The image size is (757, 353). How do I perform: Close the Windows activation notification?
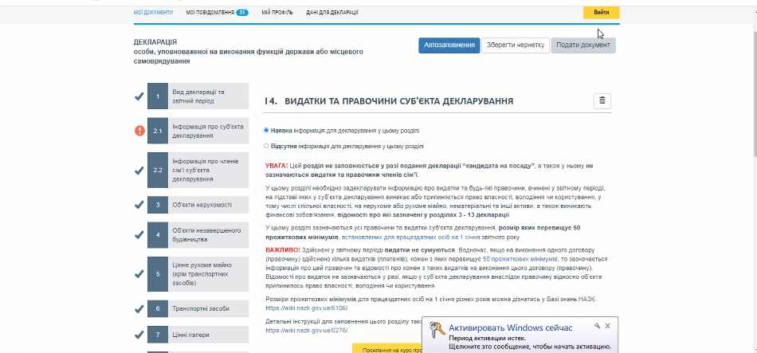click(x=607, y=326)
